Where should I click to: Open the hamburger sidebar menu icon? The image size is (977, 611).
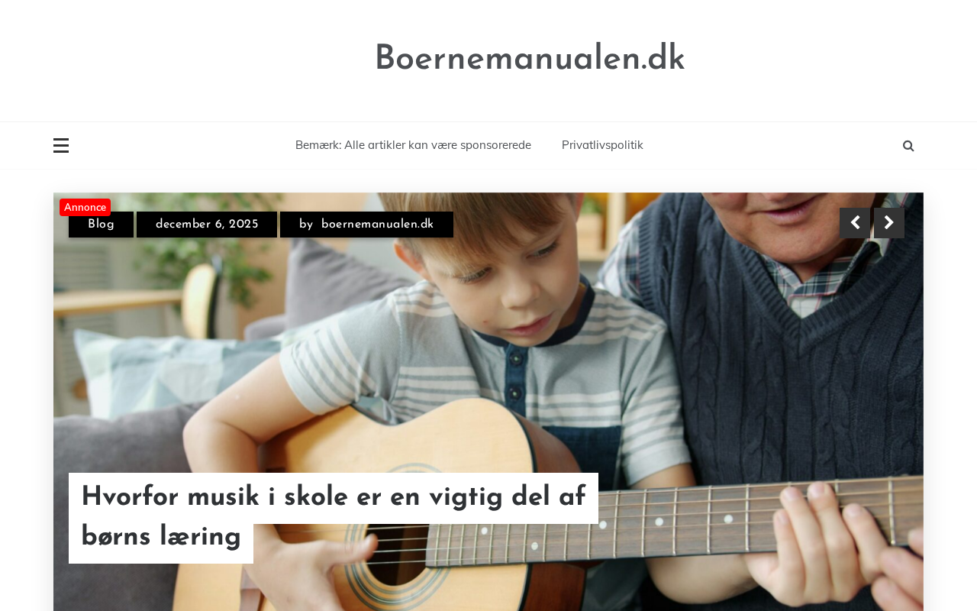61,145
